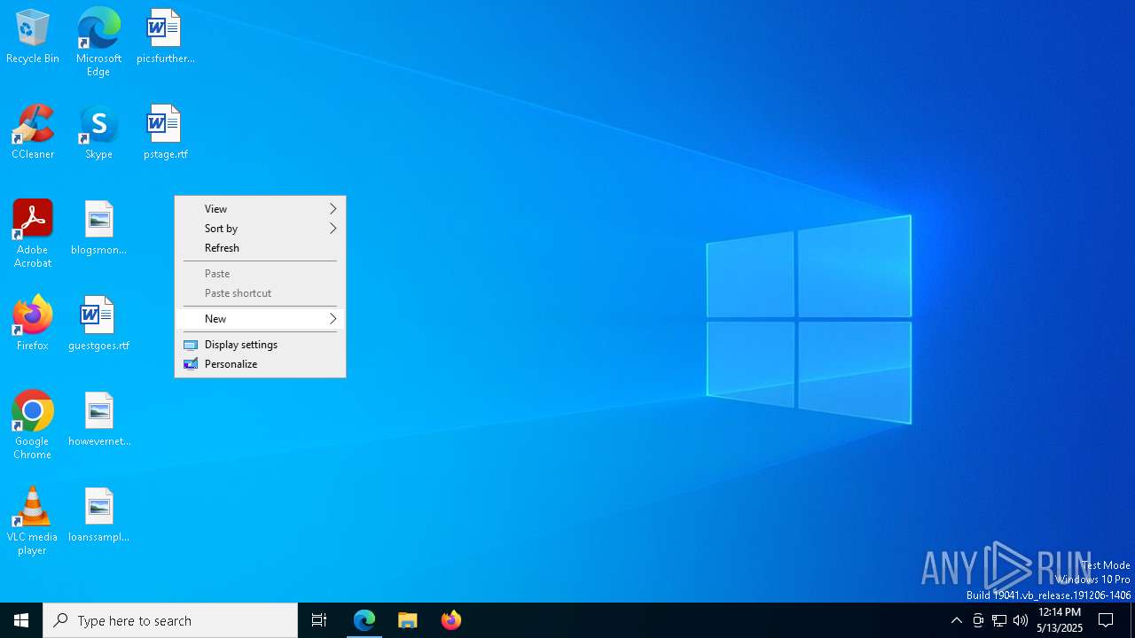
Task: Open the clock and date flyout
Action: tap(1060, 620)
